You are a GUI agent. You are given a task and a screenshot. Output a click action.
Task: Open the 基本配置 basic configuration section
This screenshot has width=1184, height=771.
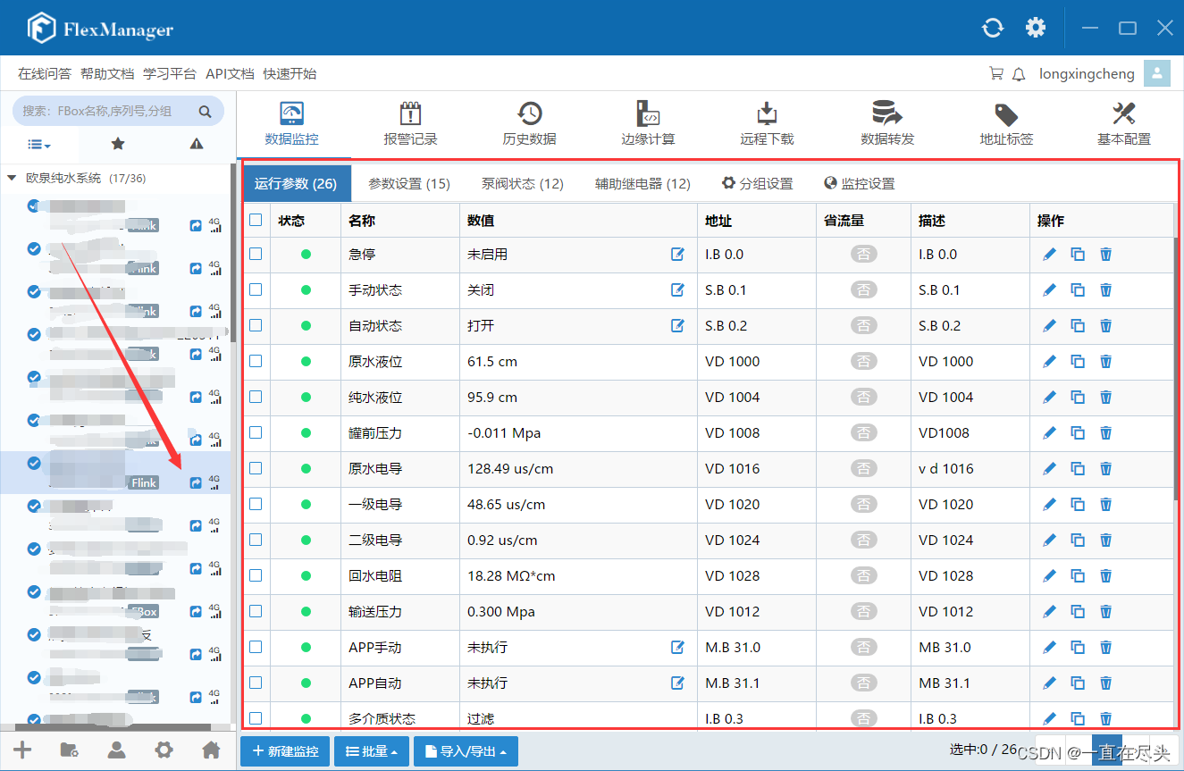1123,124
